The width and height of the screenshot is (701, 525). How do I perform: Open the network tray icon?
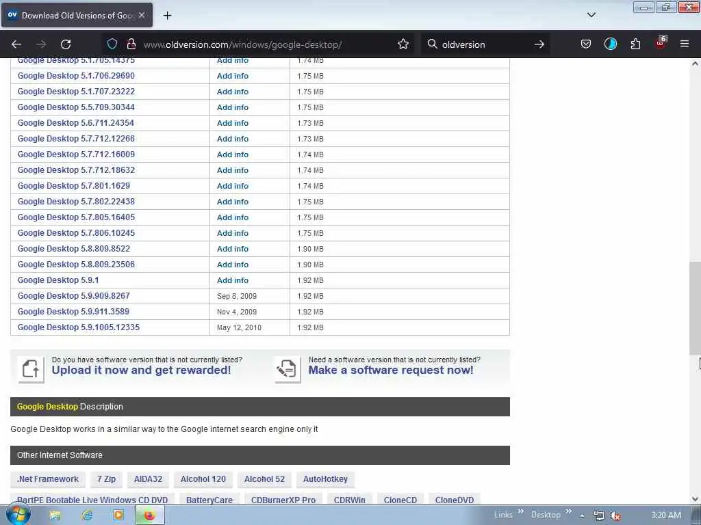point(599,515)
